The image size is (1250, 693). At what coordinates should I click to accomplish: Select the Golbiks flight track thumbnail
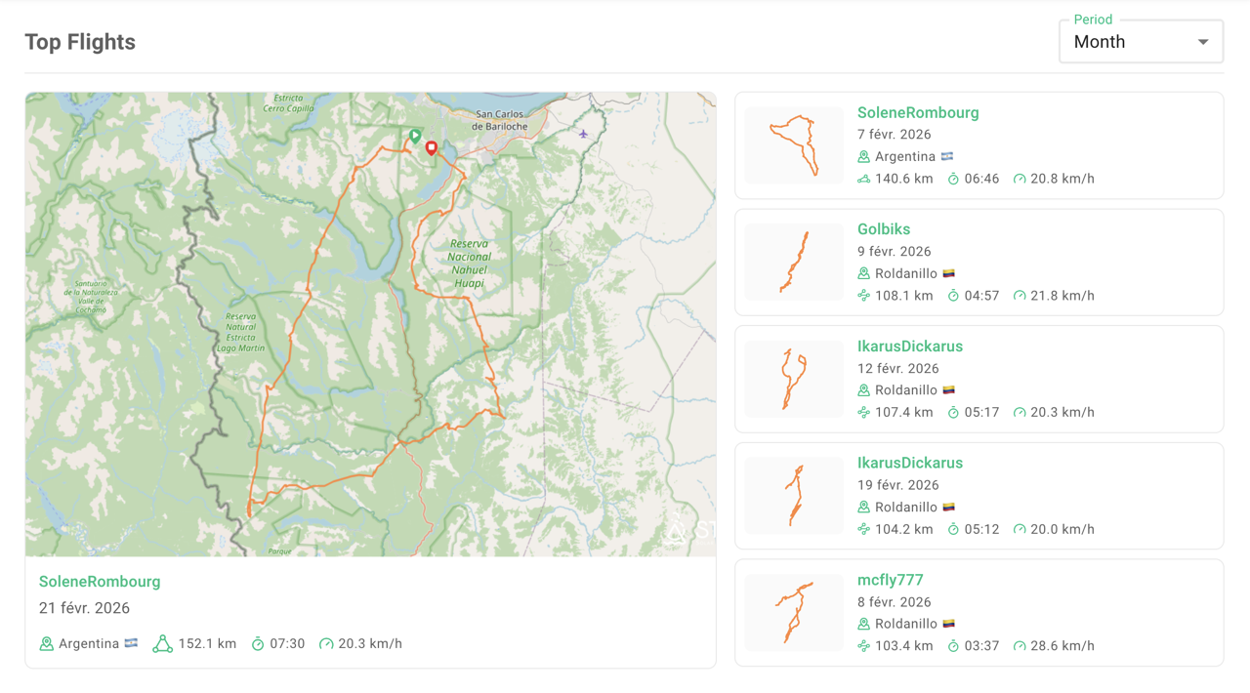click(x=794, y=262)
